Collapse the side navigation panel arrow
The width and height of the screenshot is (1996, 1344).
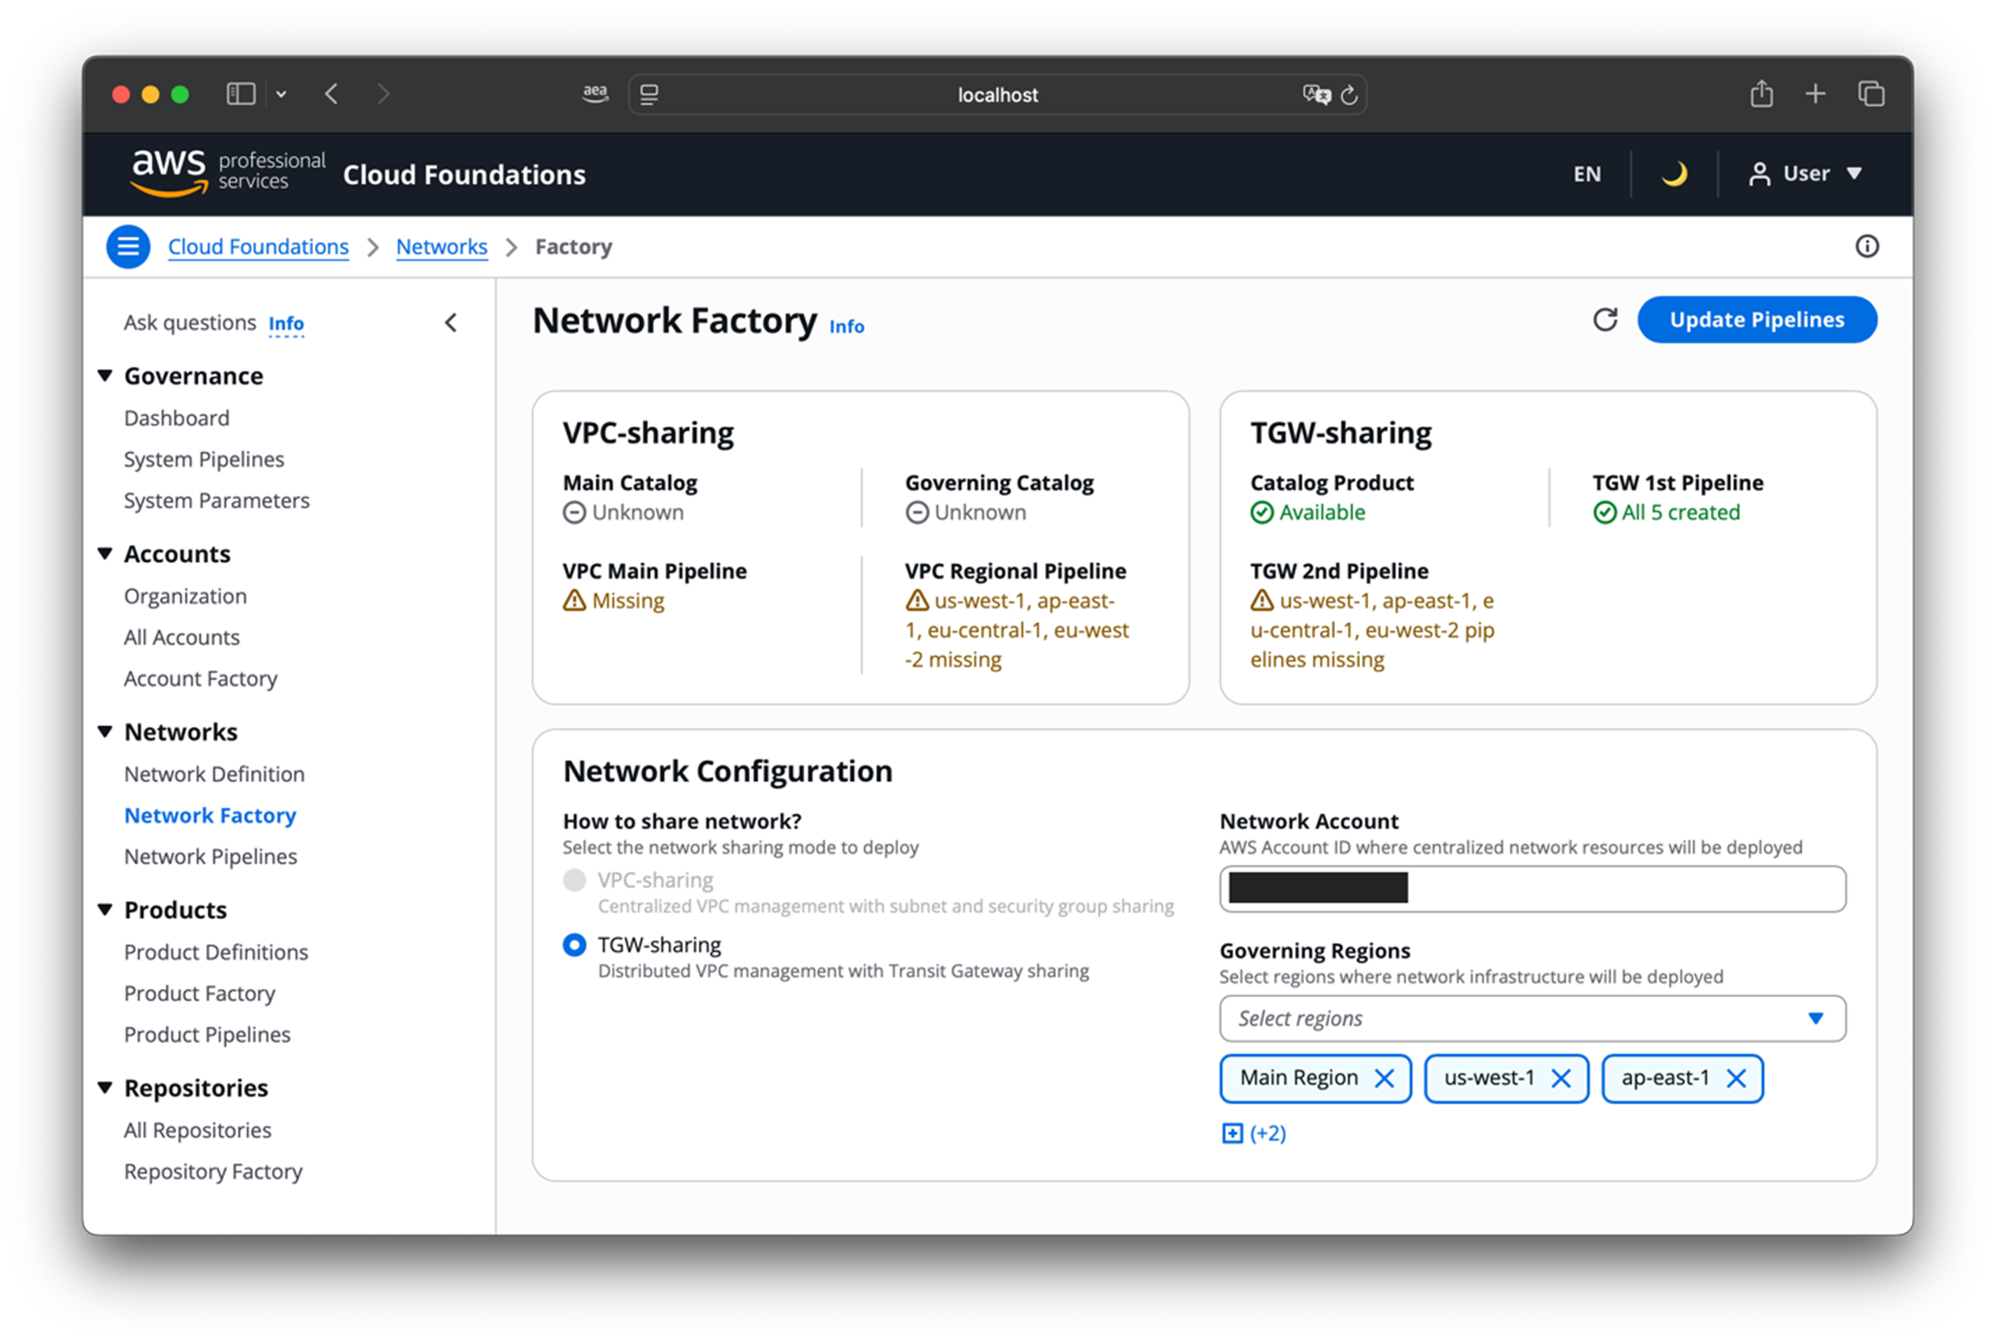click(x=451, y=322)
